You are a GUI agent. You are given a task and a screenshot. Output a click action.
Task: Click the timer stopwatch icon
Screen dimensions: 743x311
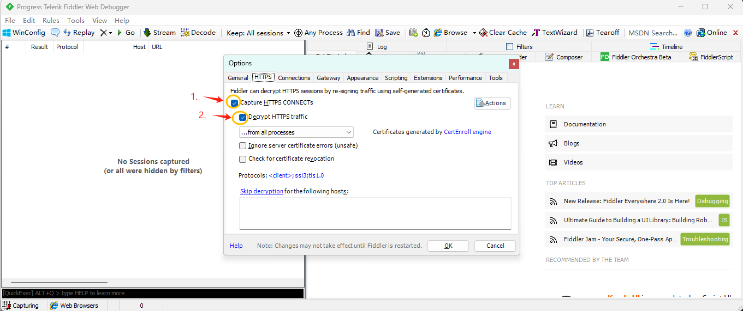click(x=426, y=33)
